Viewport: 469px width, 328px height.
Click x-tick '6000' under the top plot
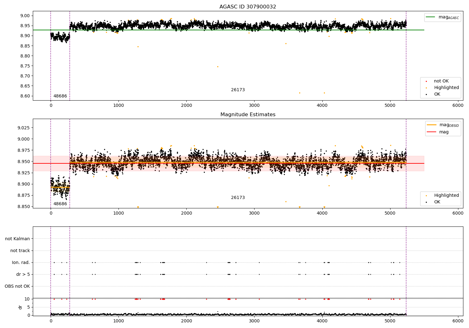point(458,105)
